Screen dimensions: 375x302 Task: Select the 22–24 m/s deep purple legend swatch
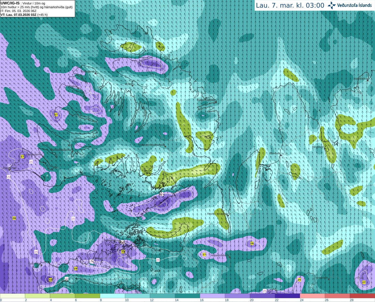point(287,296)
